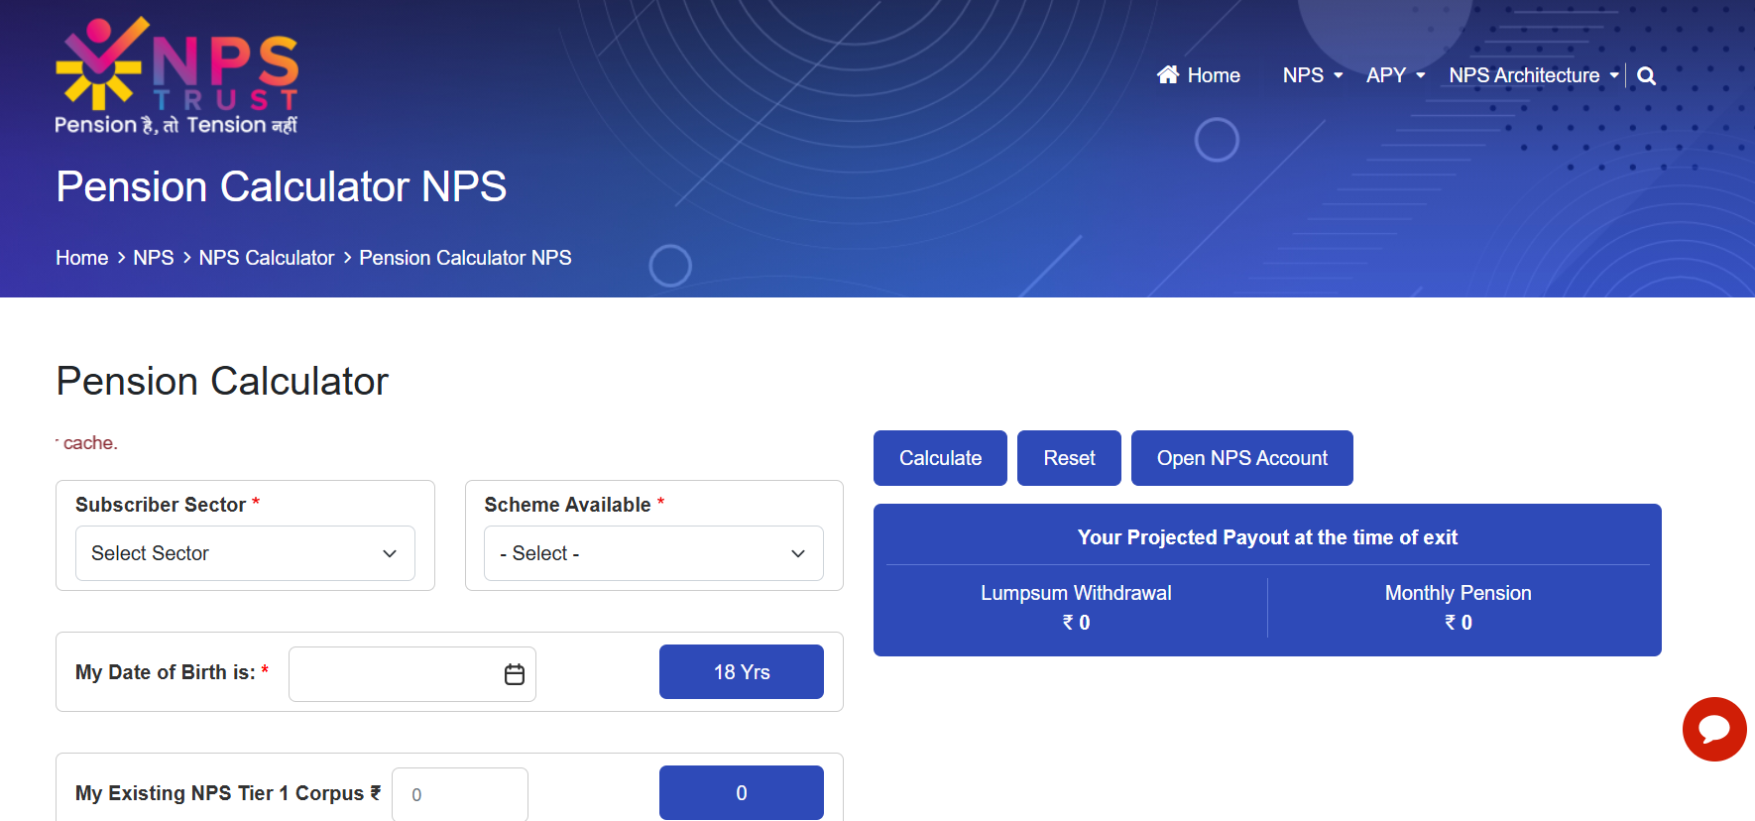Click the Date of Birth input field
Viewport: 1755px width, 821px height.
coord(412,674)
